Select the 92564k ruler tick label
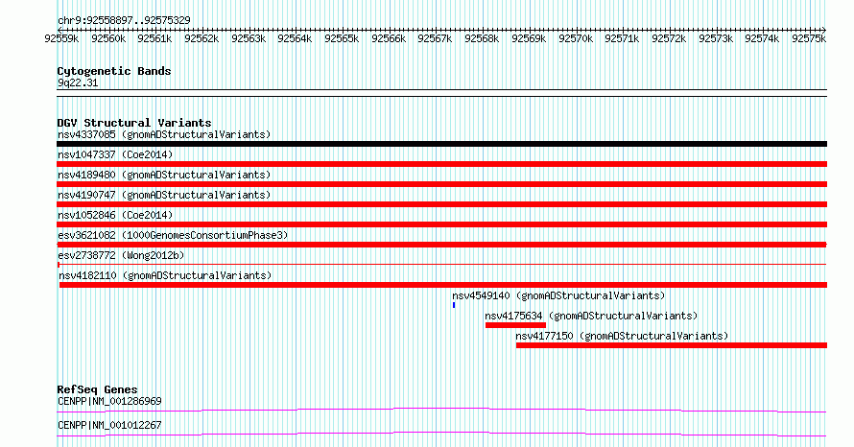Viewport: 854px width, 447px height. [x=295, y=38]
